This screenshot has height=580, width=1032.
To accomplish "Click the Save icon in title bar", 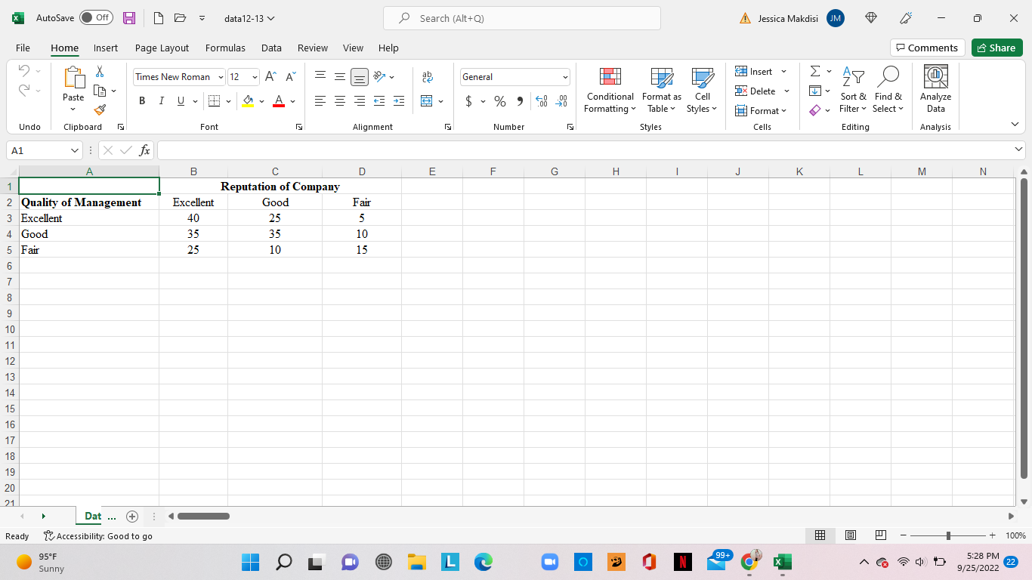I will [x=129, y=18].
